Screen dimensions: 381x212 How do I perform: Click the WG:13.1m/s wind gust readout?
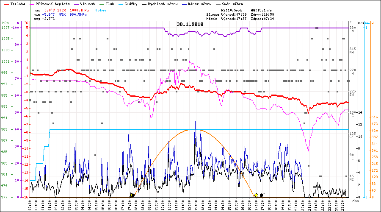262,9
